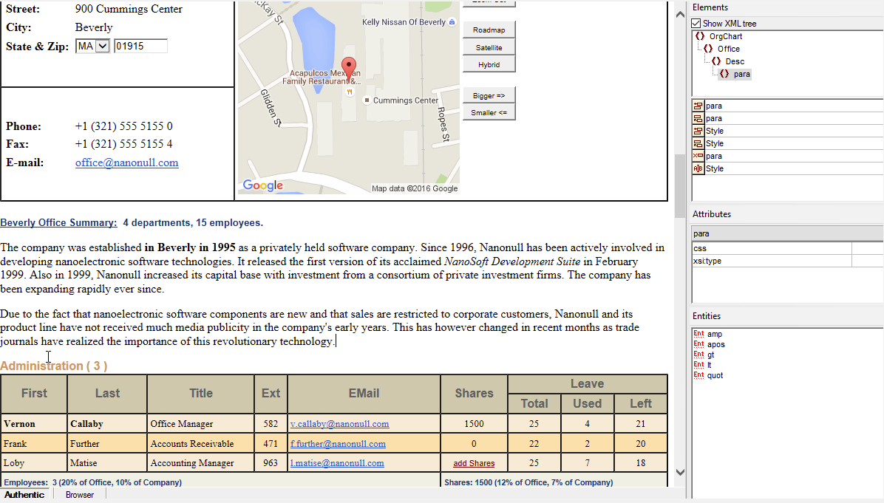This screenshot has height=503, width=884.
Task: Click the css attribute value cell
Action: point(867,248)
